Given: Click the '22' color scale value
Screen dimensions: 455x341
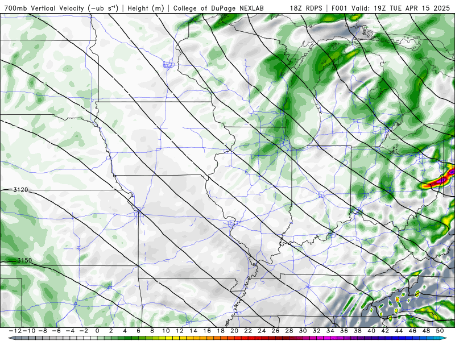Looking at the screenshot, I should click(x=248, y=331).
